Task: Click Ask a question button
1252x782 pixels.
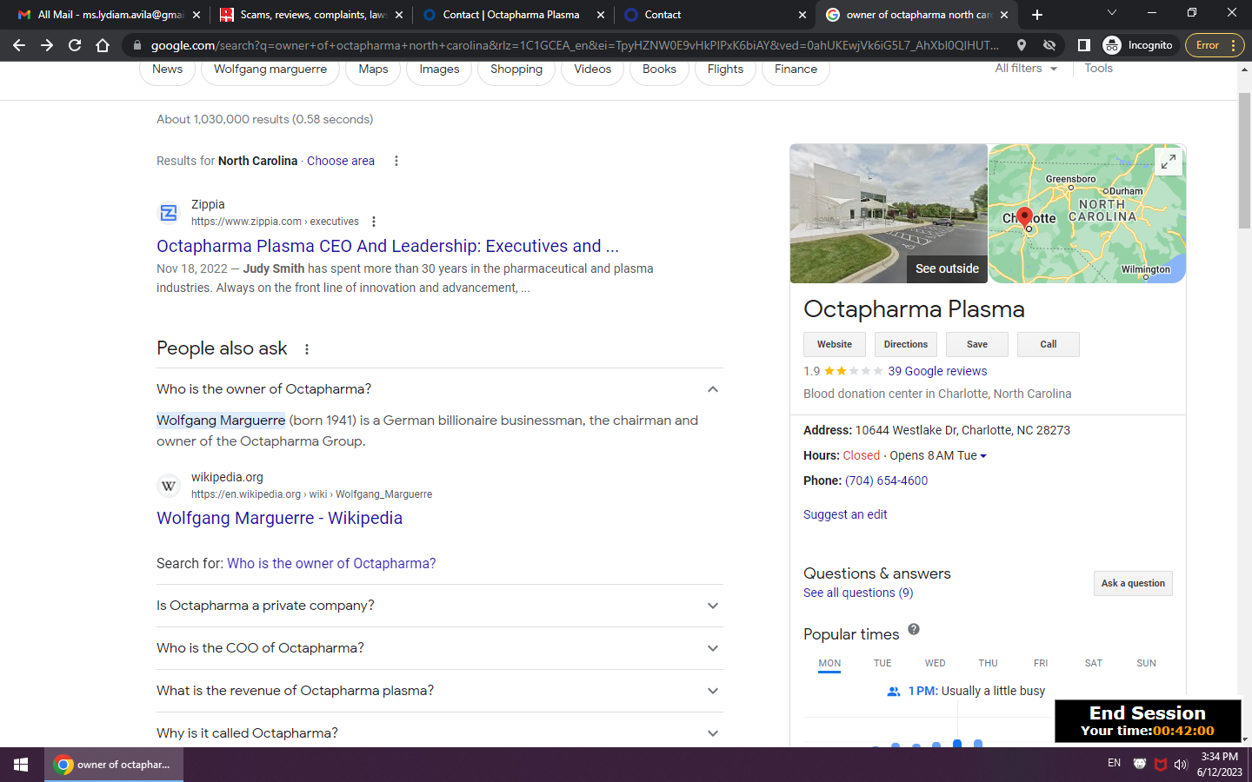Action: point(1133,583)
